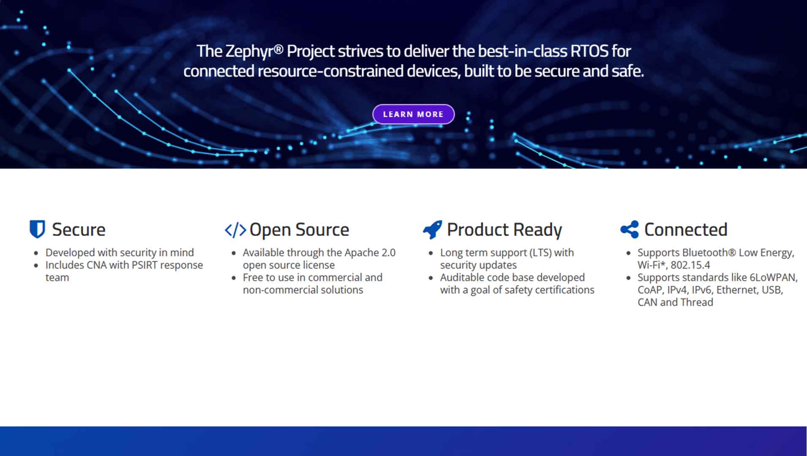Select the Open Source heading text
807x456 pixels.
(x=299, y=230)
